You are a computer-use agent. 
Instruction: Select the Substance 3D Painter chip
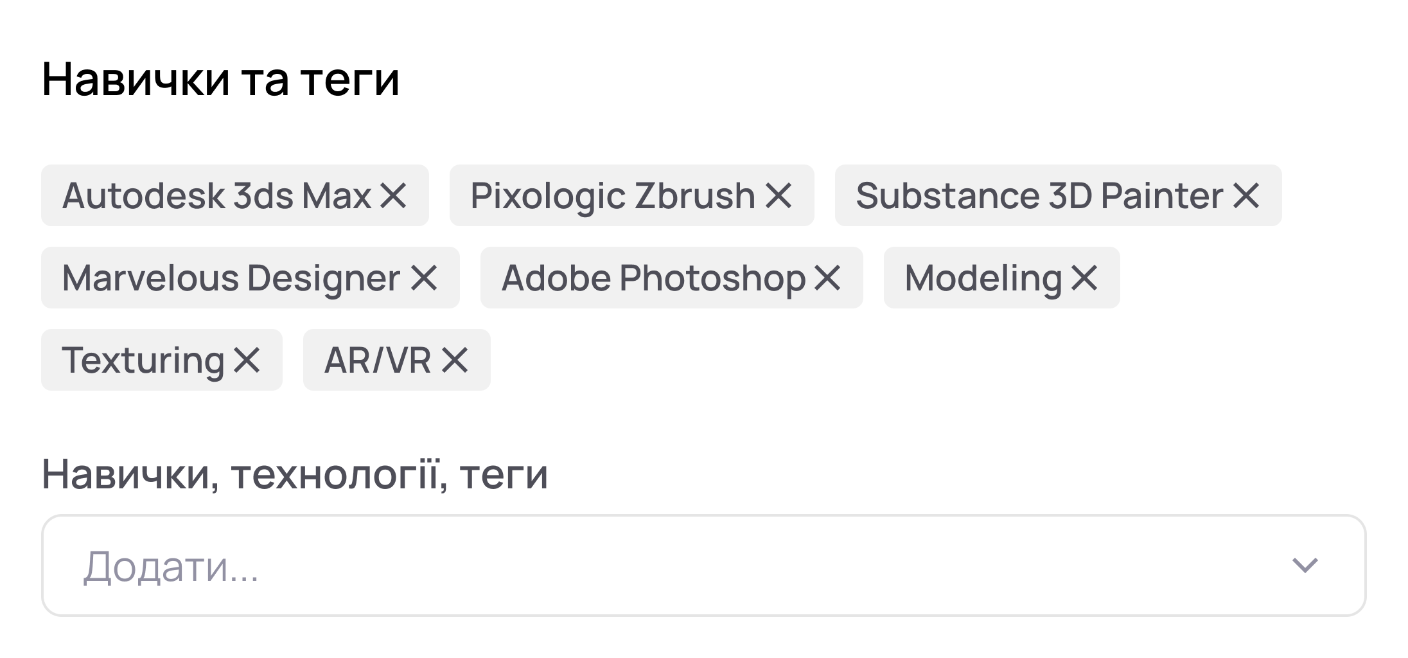click(x=1034, y=195)
